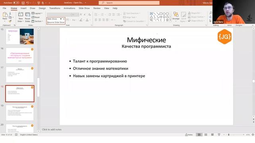
Task: Click the Copy icon
Action: tap(10, 17)
